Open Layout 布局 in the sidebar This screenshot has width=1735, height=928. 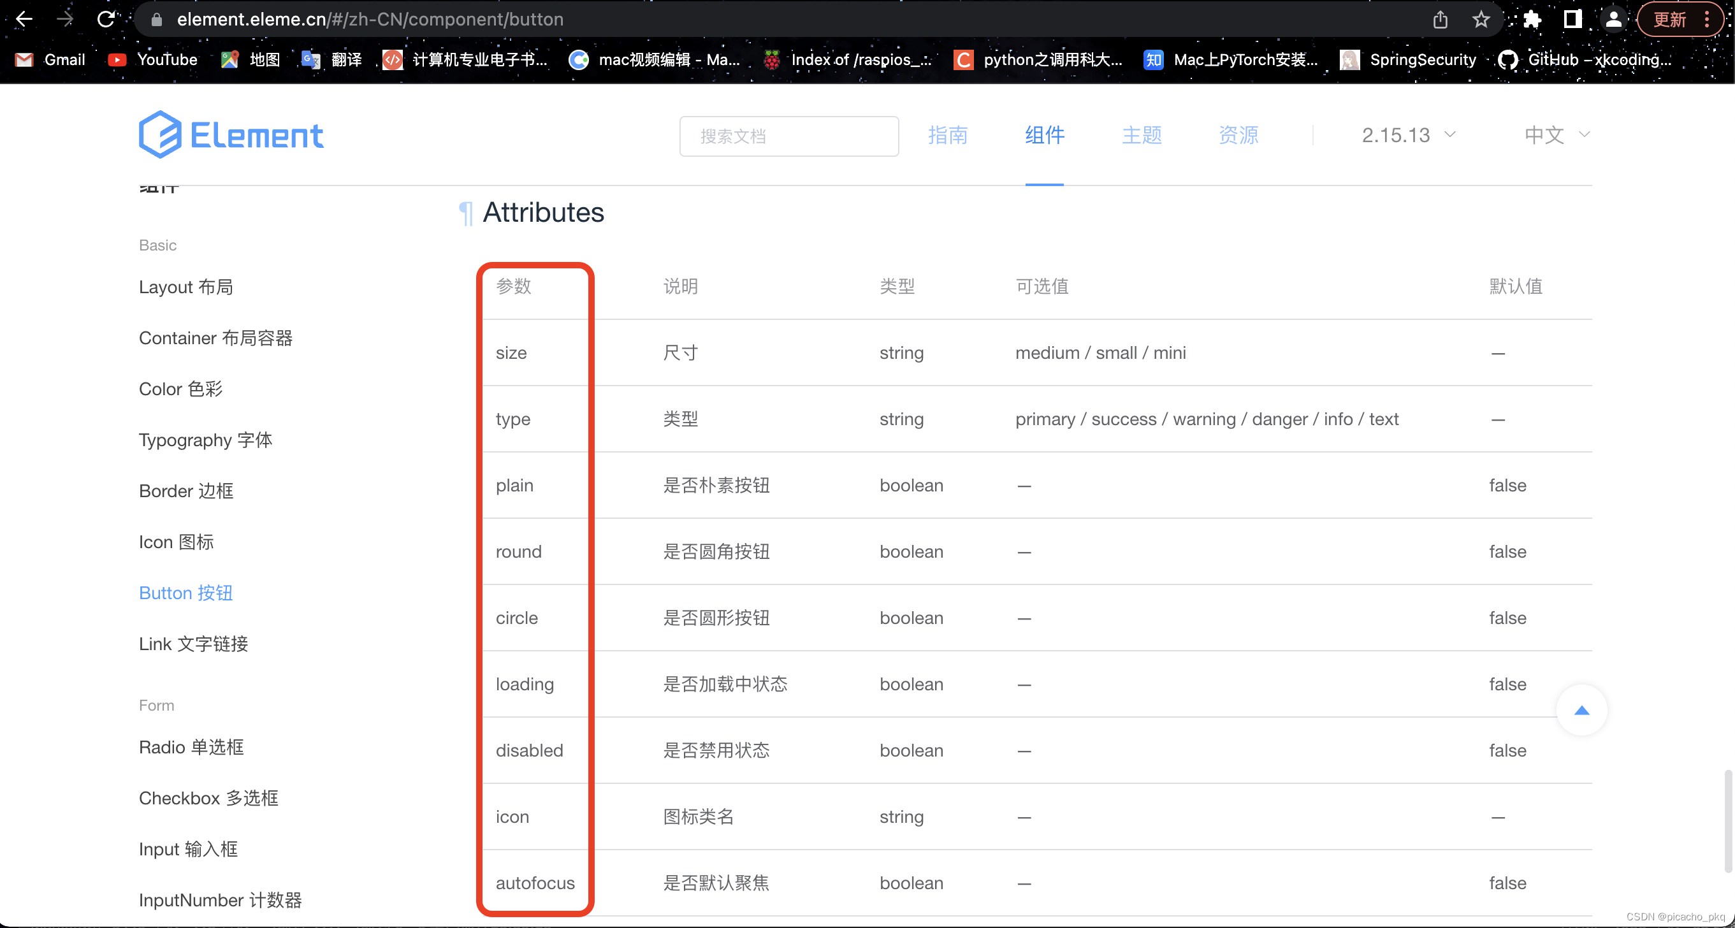(186, 287)
